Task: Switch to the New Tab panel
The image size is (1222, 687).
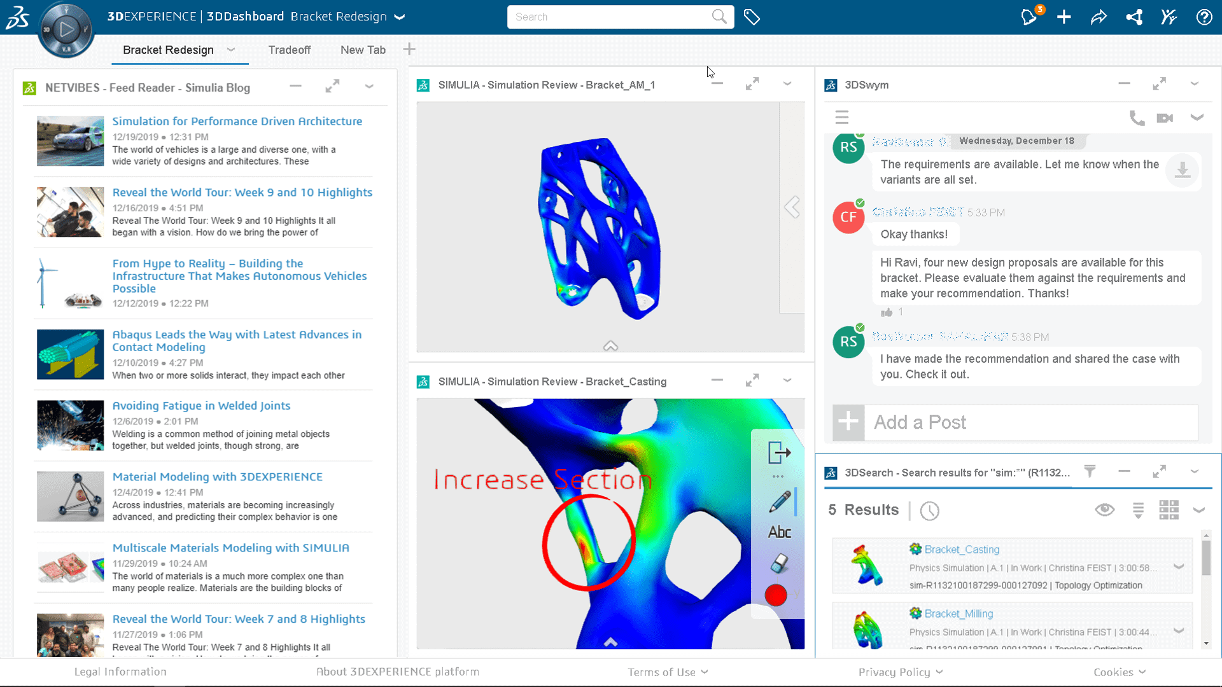Action: tap(363, 50)
